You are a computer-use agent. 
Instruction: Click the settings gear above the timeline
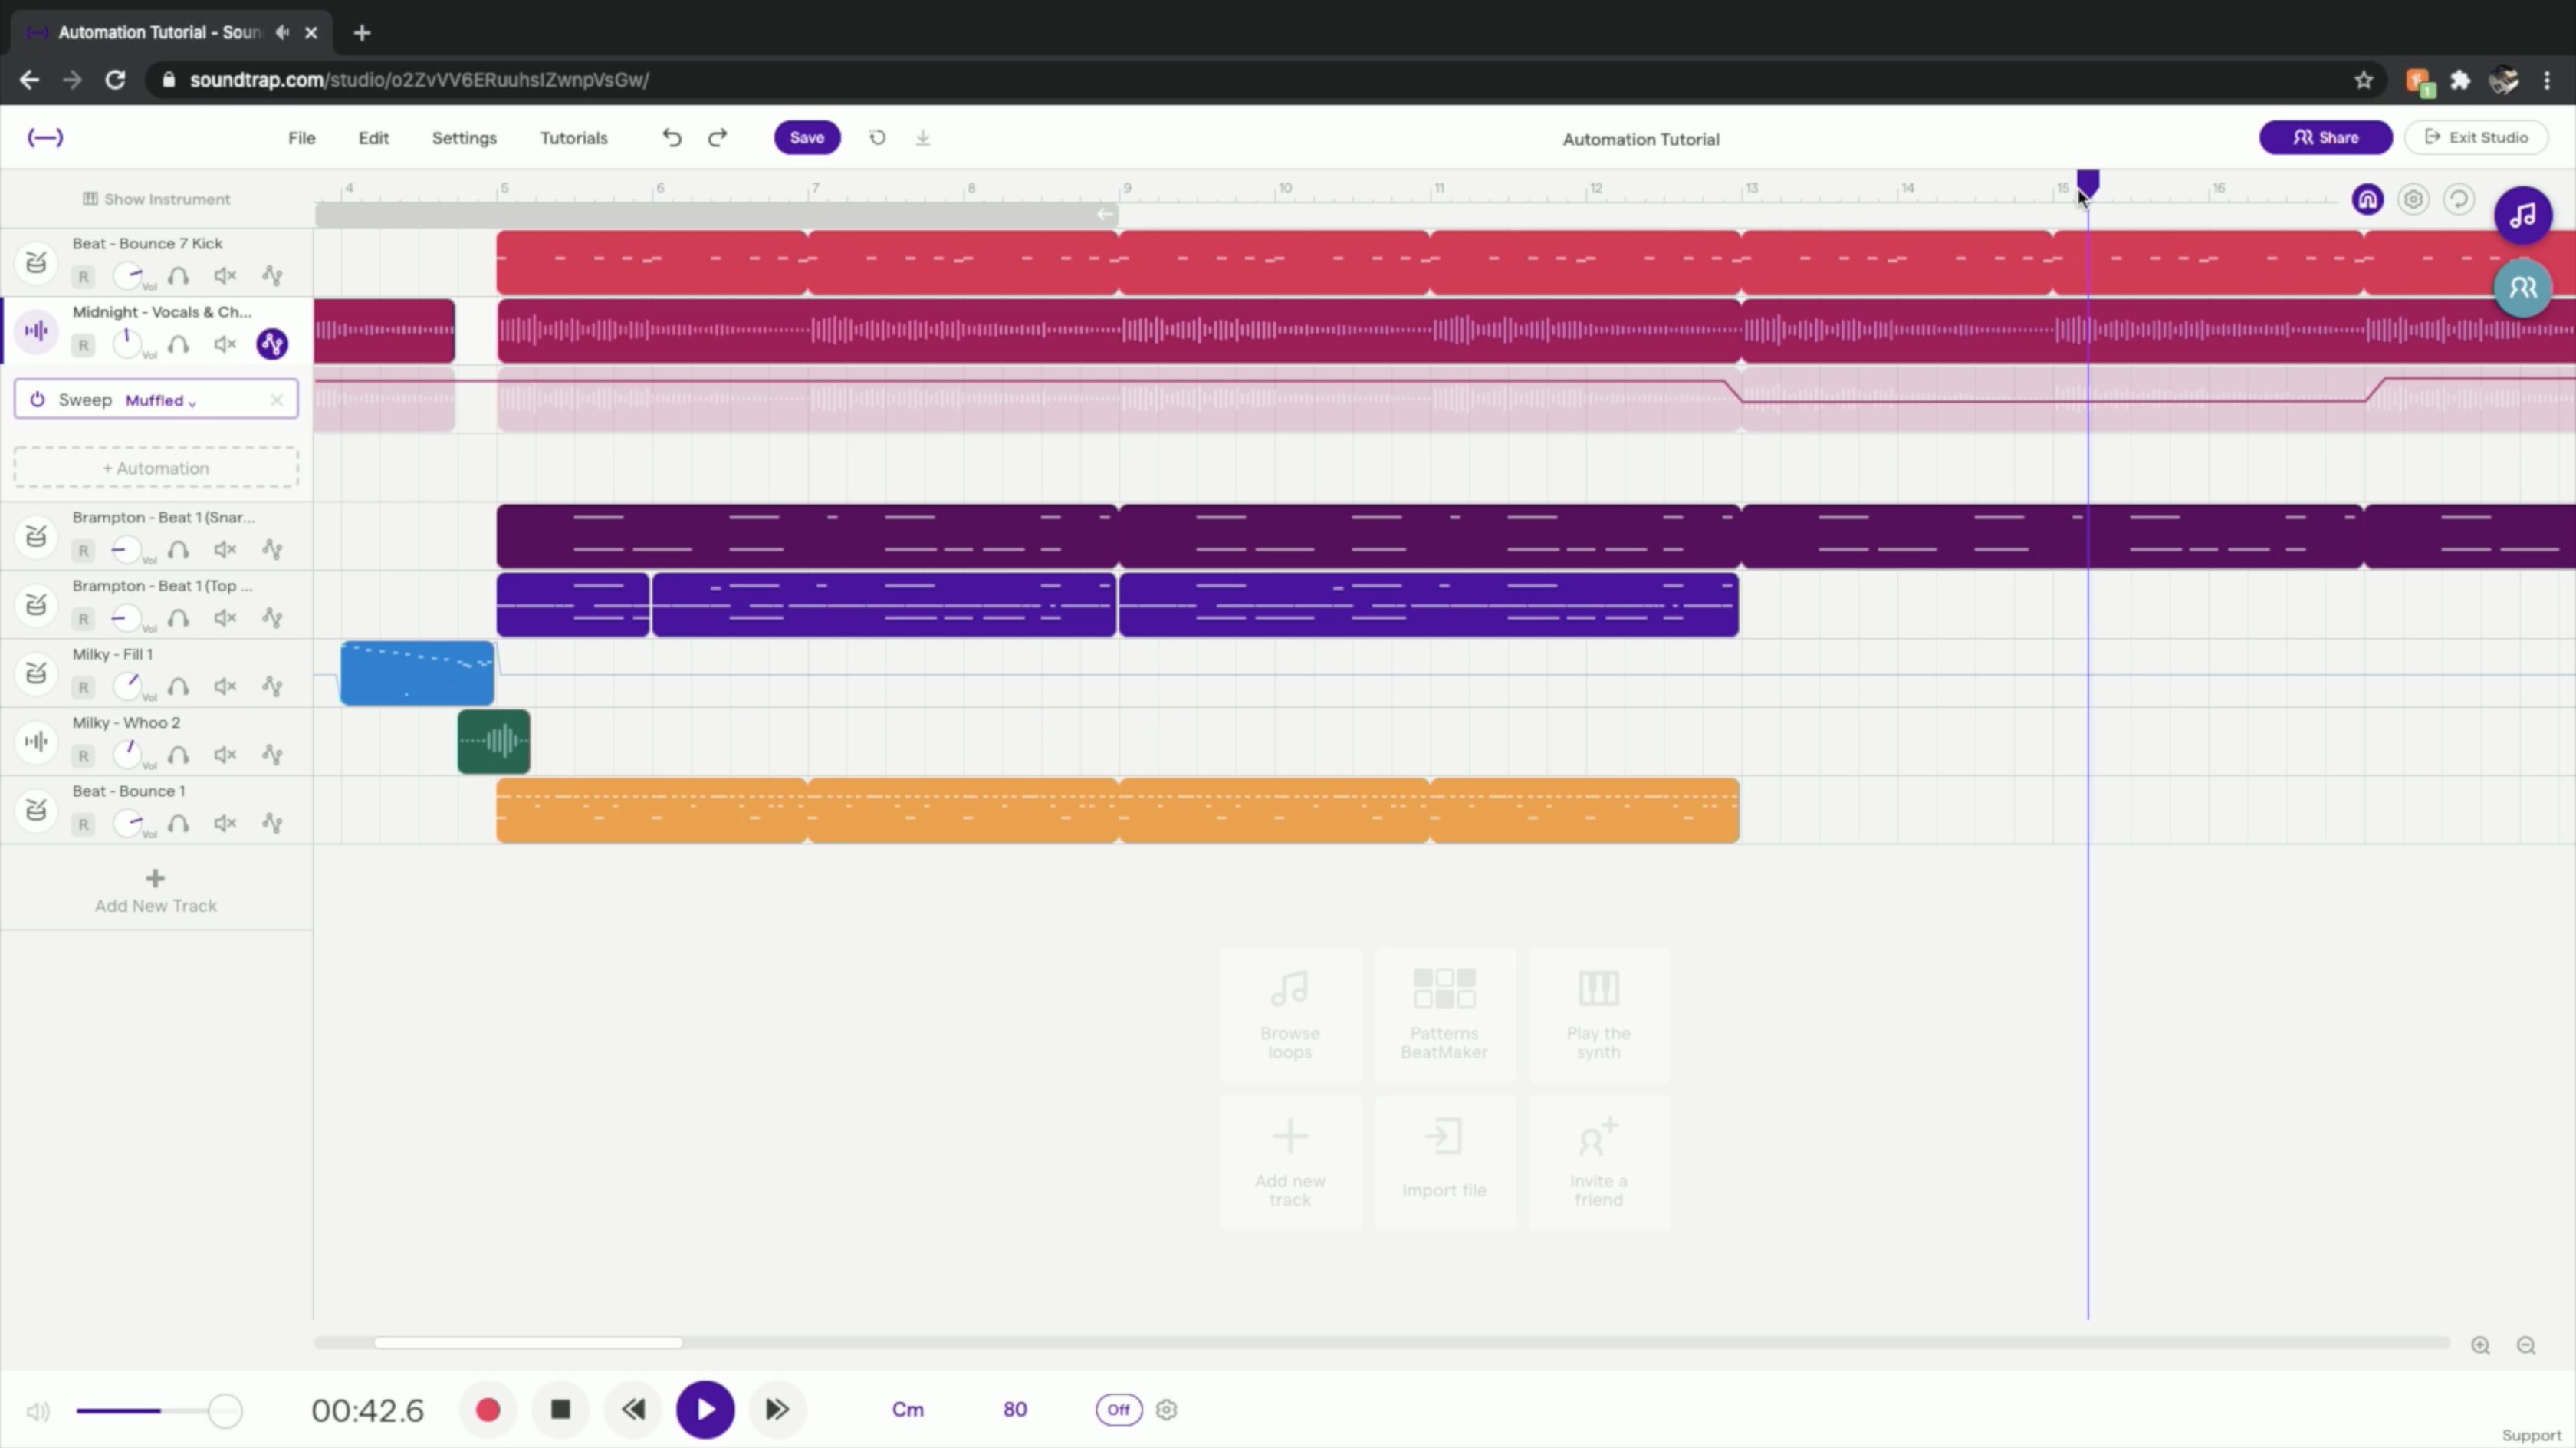point(2414,199)
